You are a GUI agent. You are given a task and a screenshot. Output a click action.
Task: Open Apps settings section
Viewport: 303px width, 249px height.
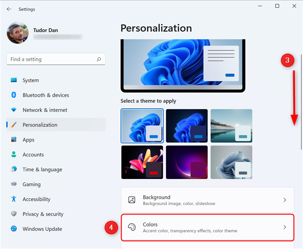(x=56, y=140)
